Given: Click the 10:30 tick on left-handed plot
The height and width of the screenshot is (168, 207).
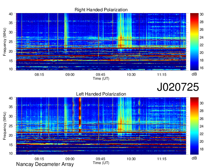Looking at the screenshot, I should (131, 159).
